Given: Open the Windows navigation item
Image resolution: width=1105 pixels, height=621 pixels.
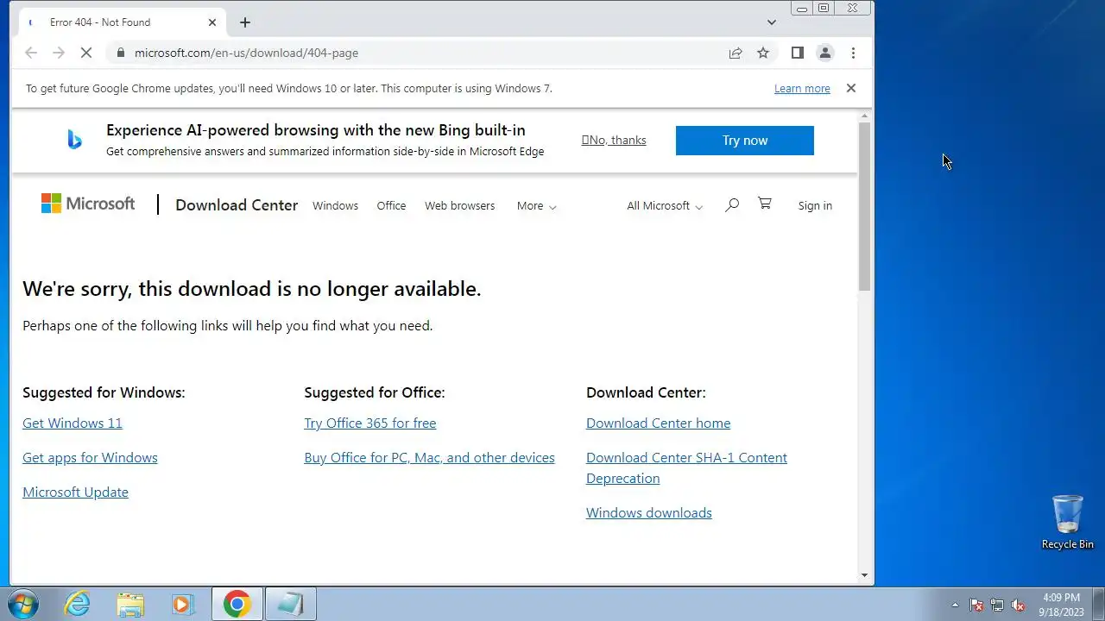Looking at the screenshot, I should (x=335, y=205).
